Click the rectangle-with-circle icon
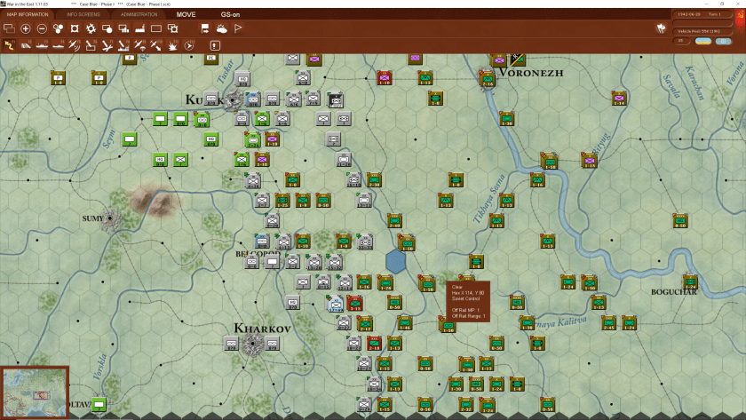Screen dimensions: 746x420 coord(107,29)
